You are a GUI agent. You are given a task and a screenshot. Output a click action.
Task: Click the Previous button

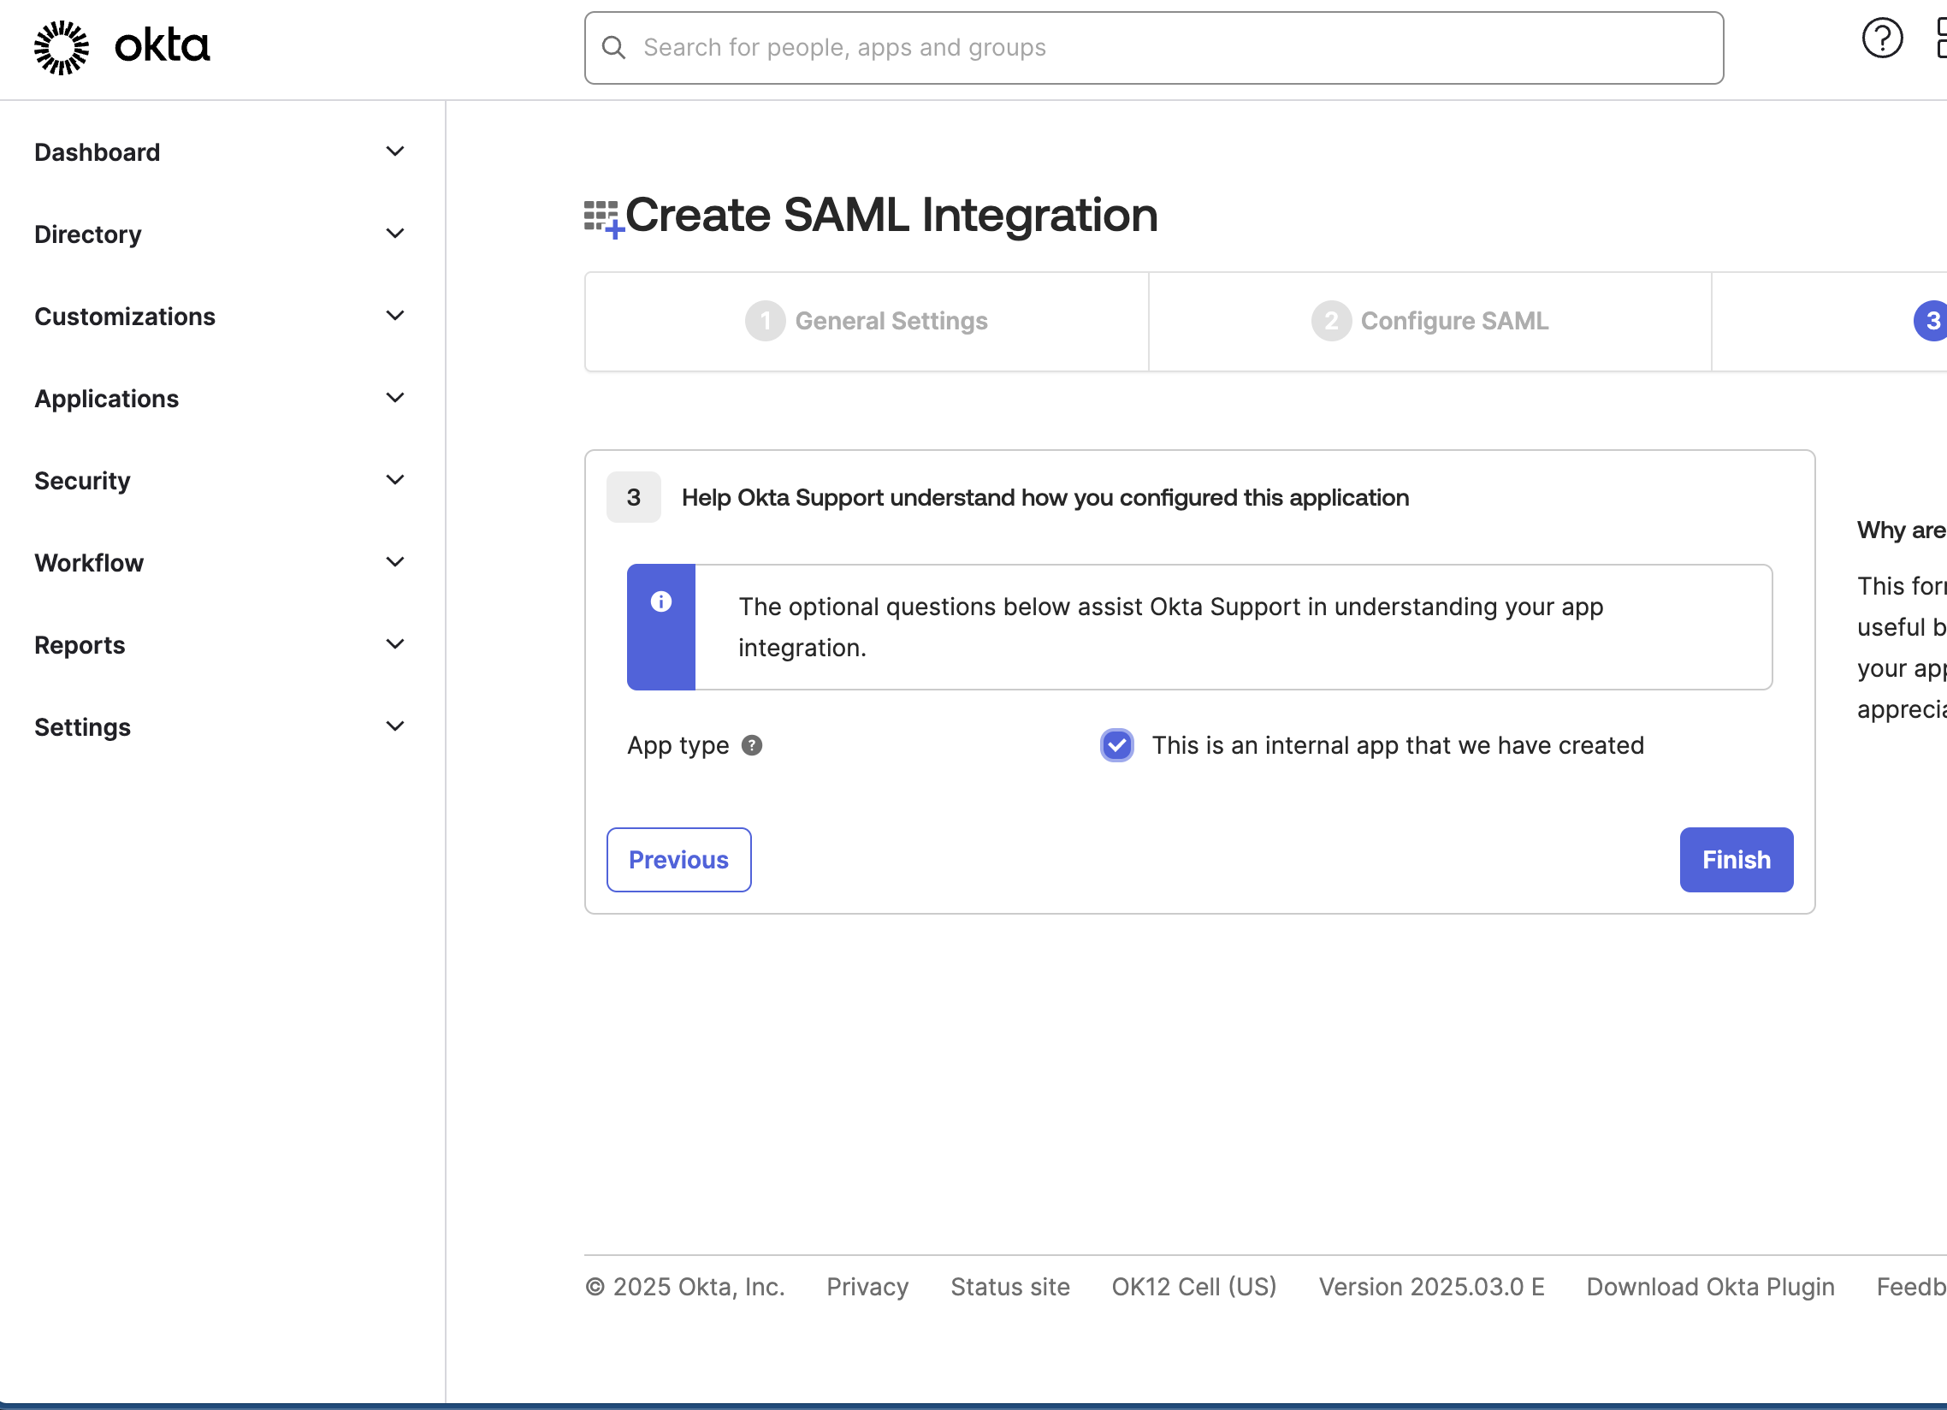pyautogui.click(x=678, y=860)
